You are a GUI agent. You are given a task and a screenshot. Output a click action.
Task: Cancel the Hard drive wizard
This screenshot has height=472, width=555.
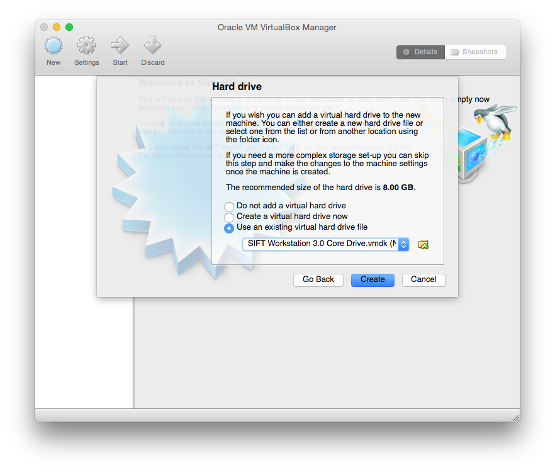[423, 279]
